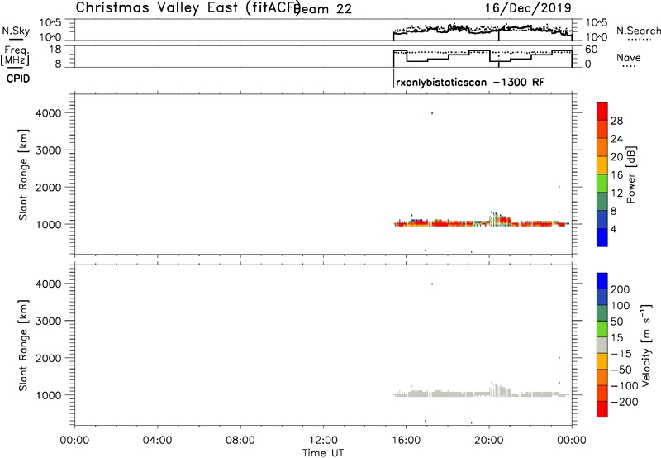Click the '4' tick on the Power colorbar
This screenshot has height=458, width=661.
(x=613, y=230)
